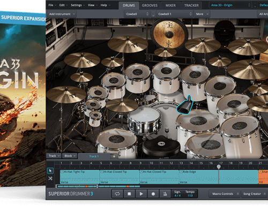Click the Tempo 113 value
This screenshot has height=214, width=268.
(190, 196)
